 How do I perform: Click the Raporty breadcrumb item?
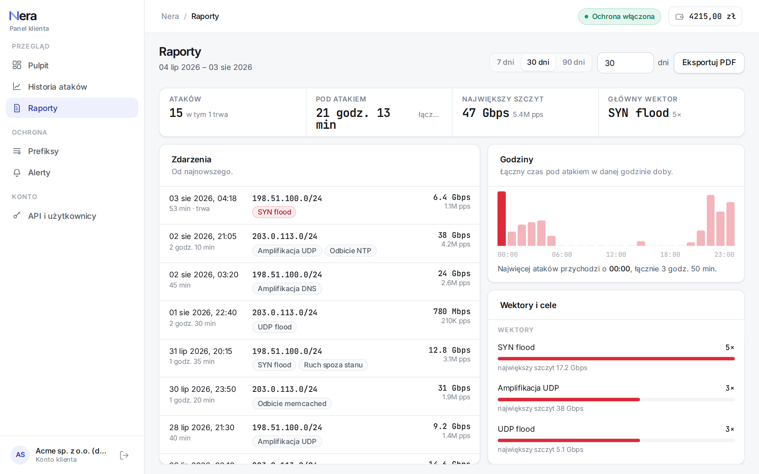point(205,16)
